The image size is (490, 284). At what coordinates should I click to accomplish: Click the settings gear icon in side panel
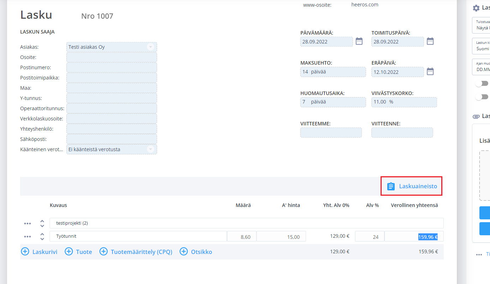click(x=476, y=8)
